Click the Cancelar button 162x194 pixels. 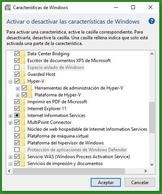coord(140,183)
